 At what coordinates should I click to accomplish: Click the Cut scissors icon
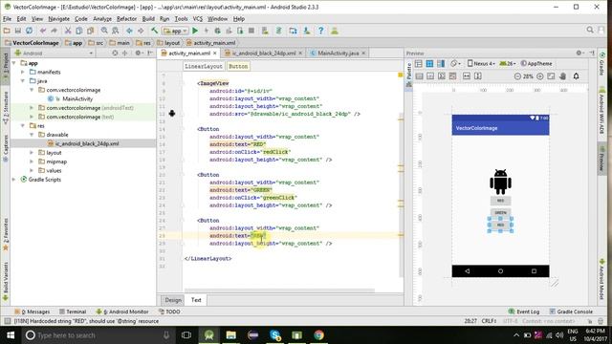[x=68, y=31]
